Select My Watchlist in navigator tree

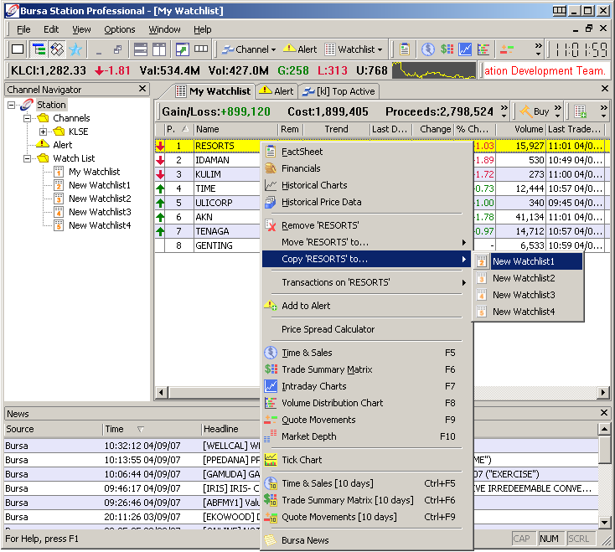click(94, 172)
